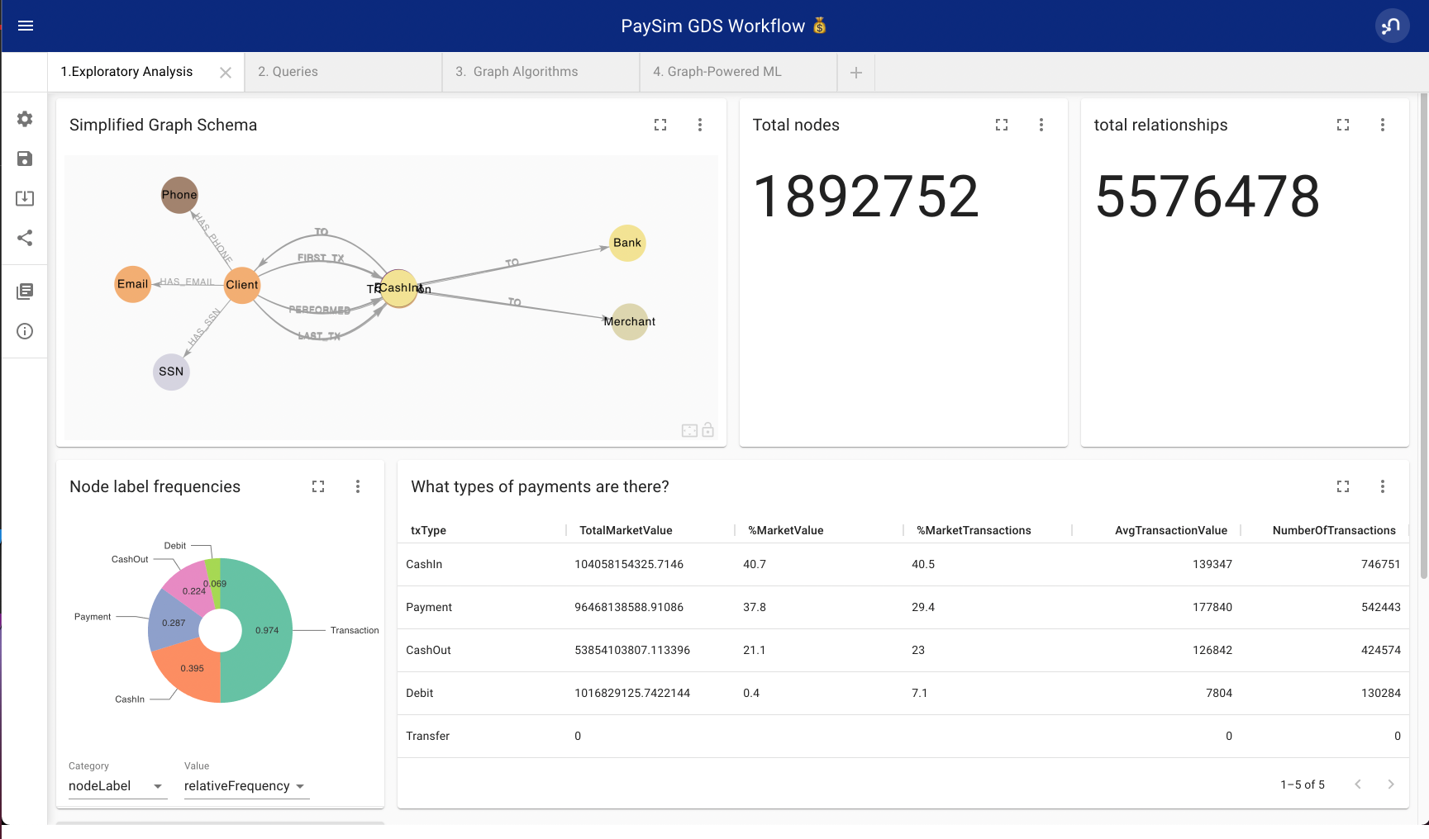Toggle the graph lock icon
The height and width of the screenshot is (839, 1429).
(x=708, y=429)
